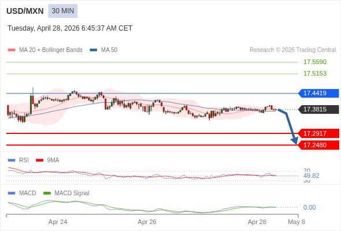Click the blue MACD legend swatch
Viewport: 341px width, 231px height.
(x=12, y=193)
